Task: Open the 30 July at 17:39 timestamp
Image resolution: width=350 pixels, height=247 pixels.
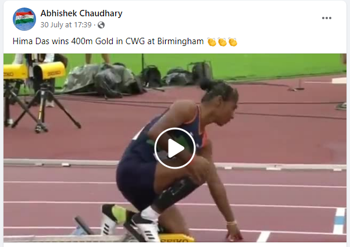Action: coord(66,25)
